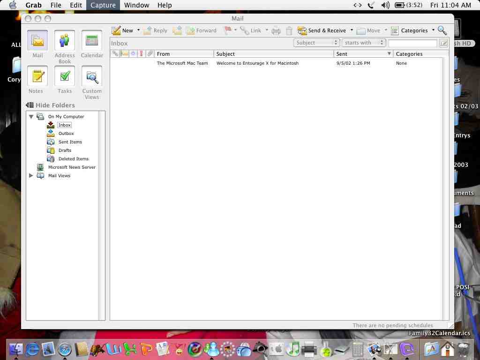The height and width of the screenshot is (360, 480).
Task: Click the Reply toolbar button
Action: pyautogui.click(x=156, y=30)
